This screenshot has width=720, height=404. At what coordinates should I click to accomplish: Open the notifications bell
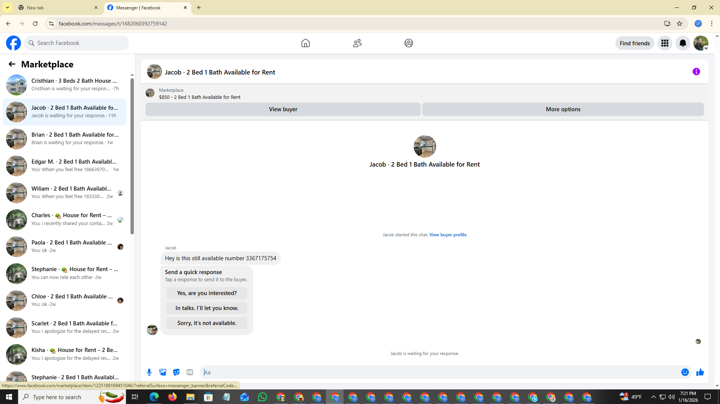click(683, 43)
